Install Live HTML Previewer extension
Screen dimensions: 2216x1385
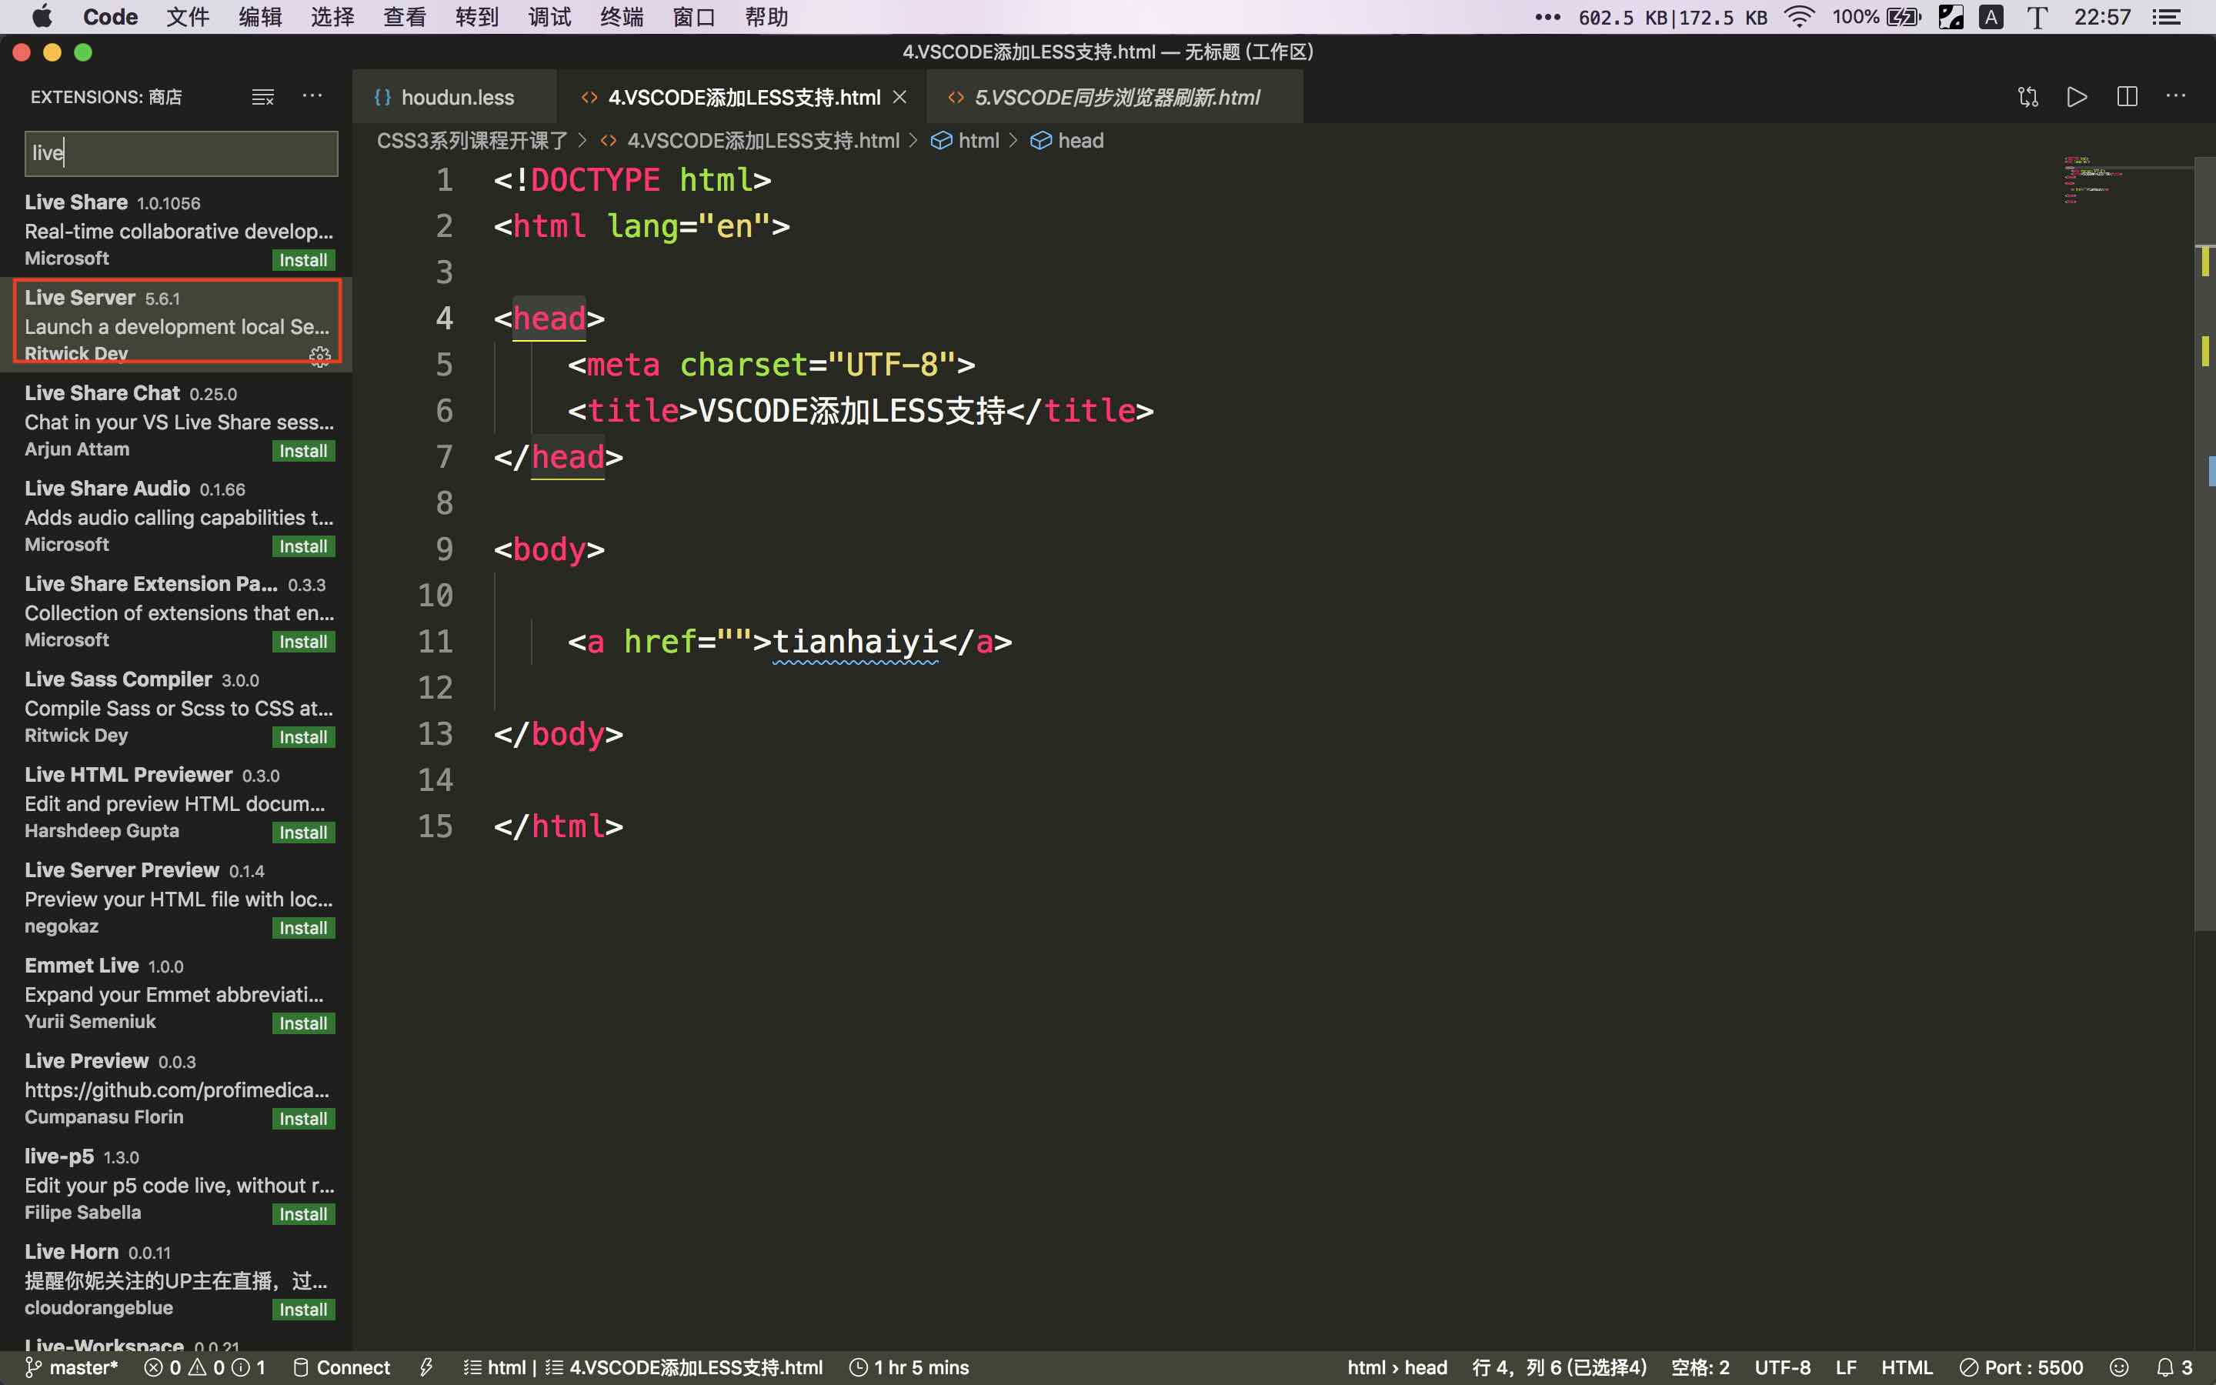[x=303, y=832]
